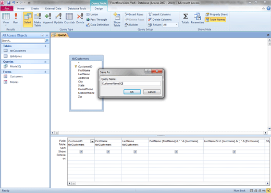
Task: Switch to the Create ribbon tab
Action: coord(35,8)
